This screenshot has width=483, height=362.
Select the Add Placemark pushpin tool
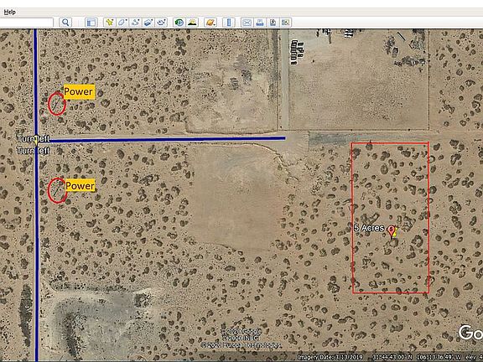coord(110,23)
